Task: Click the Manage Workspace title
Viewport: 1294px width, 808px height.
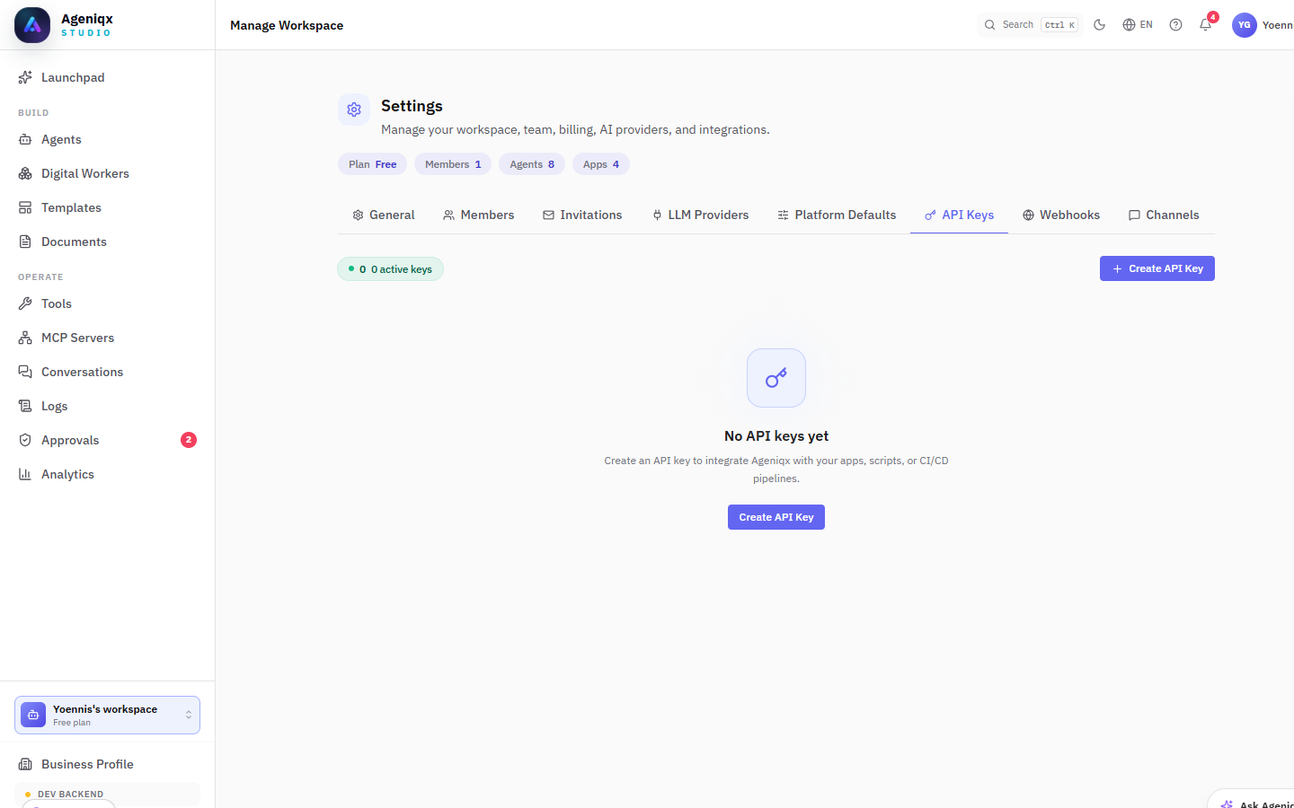Action: coord(287,25)
